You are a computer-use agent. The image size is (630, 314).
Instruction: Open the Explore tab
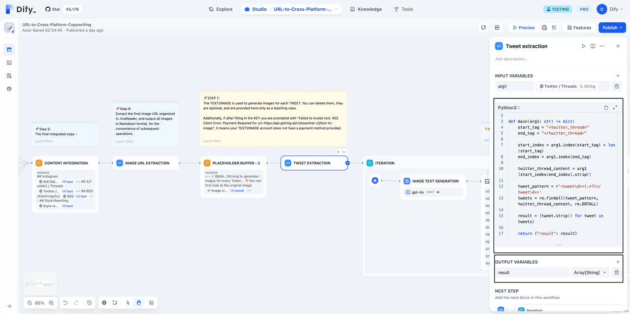tap(220, 9)
